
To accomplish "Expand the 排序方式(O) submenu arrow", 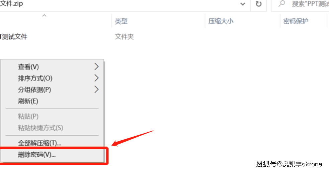I will [96, 78].
